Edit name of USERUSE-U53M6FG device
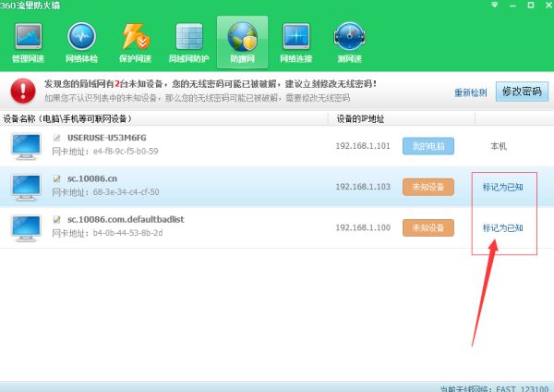Viewport: 554px width, 392px height. [56, 138]
